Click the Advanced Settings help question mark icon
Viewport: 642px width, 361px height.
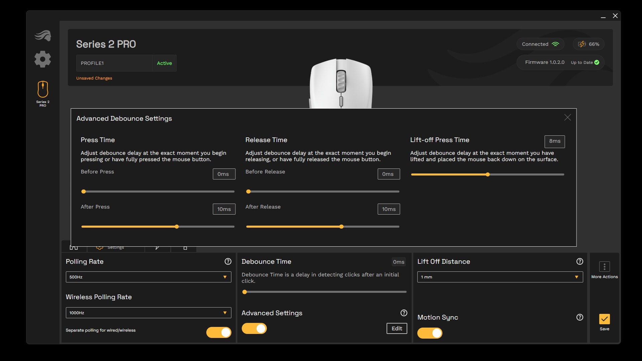pos(404,313)
